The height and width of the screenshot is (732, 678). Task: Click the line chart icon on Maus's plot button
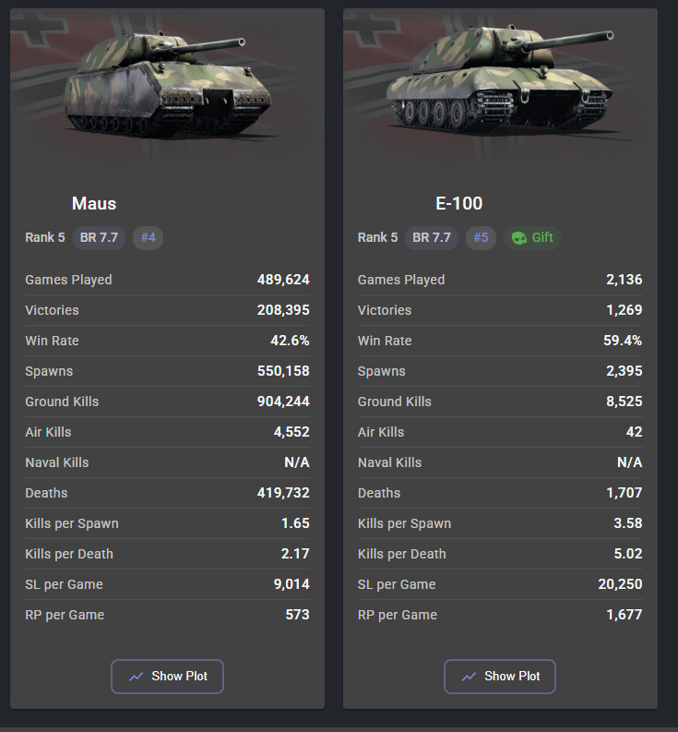point(137,677)
